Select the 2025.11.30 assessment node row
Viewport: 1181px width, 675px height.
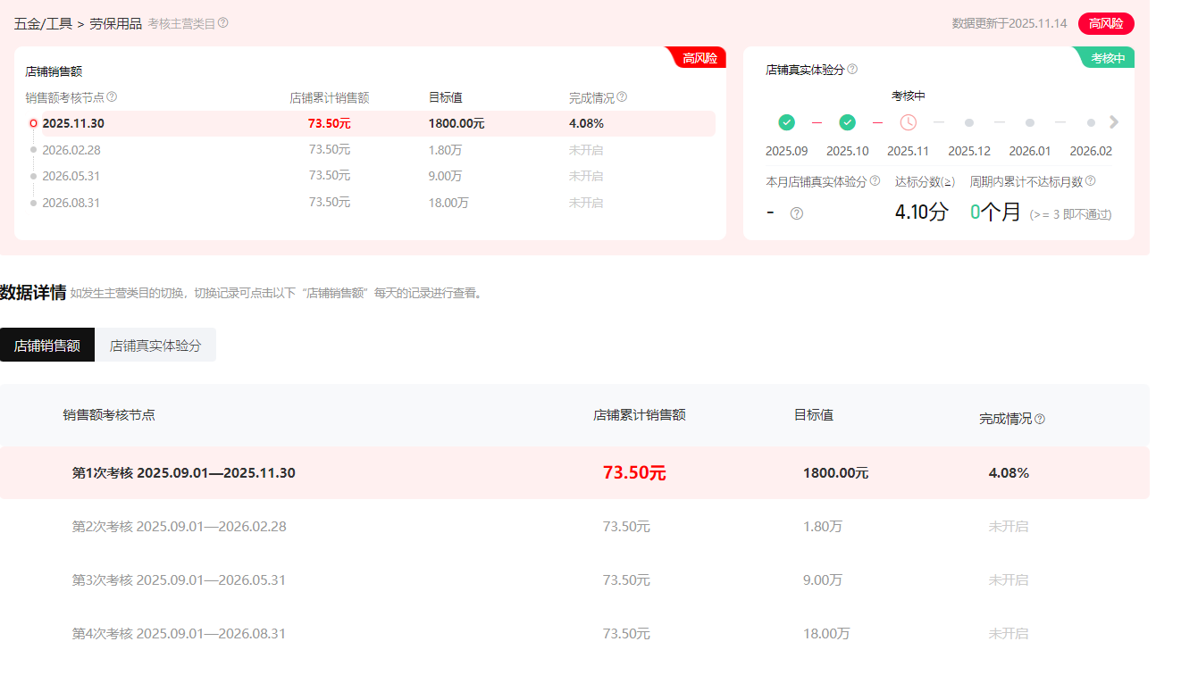coord(73,124)
